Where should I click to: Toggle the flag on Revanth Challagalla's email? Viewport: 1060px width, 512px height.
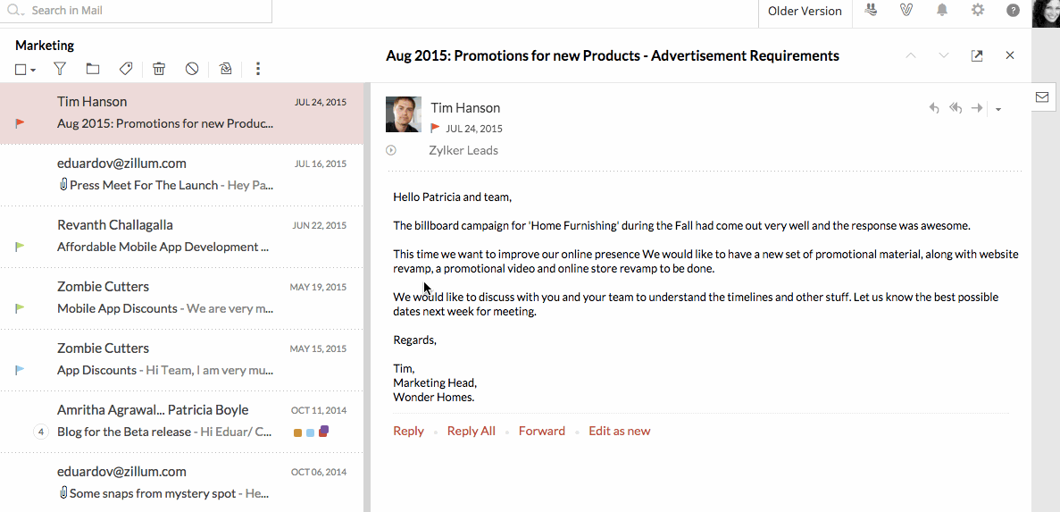[21, 247]
